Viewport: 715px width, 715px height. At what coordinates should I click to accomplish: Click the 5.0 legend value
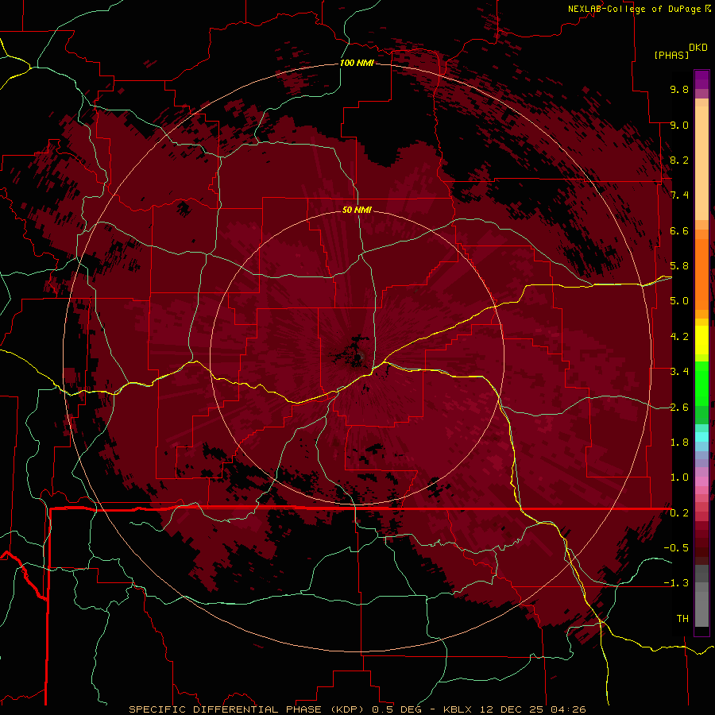point(679,301)
